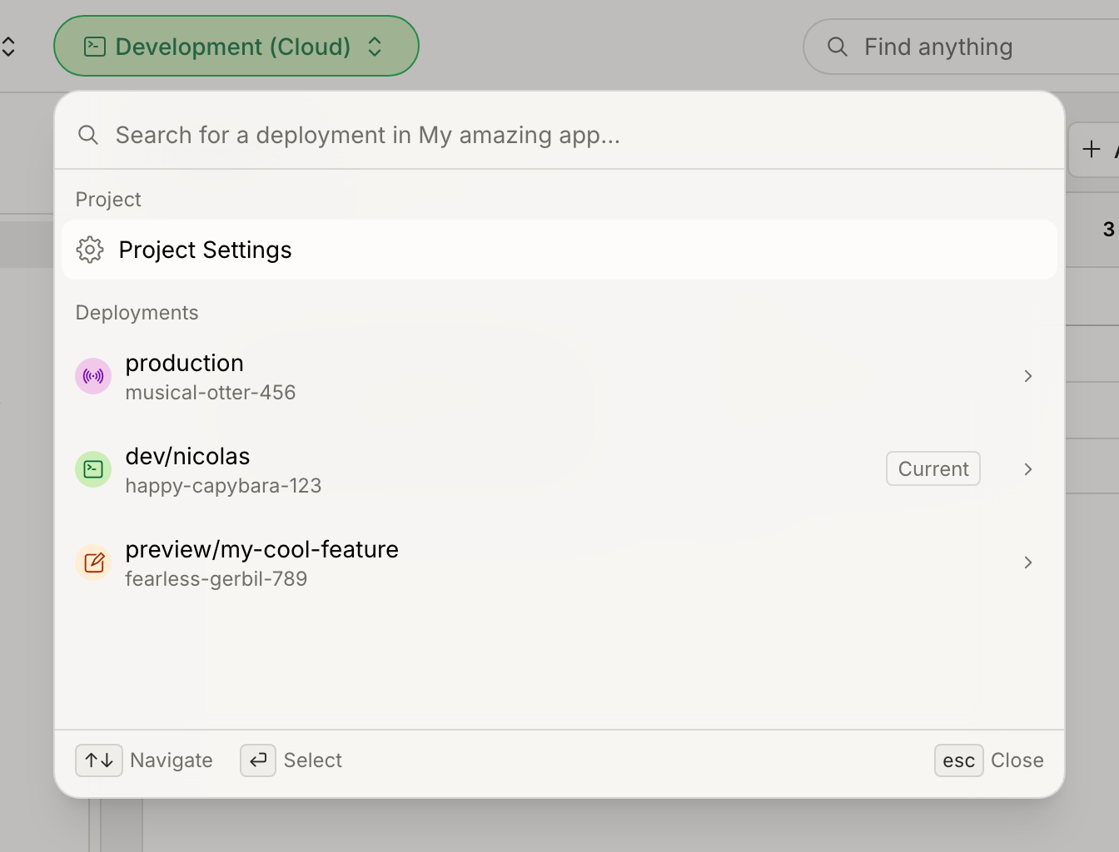Click the Close label in the footer

[1017, 760]
